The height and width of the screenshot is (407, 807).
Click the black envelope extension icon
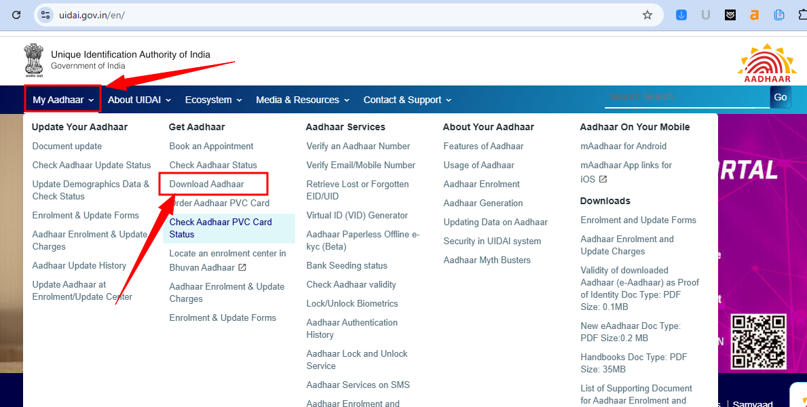(x=730, y=15)
